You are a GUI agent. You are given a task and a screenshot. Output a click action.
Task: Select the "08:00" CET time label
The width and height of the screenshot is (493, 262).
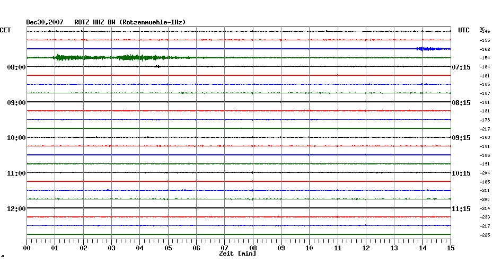16,67
